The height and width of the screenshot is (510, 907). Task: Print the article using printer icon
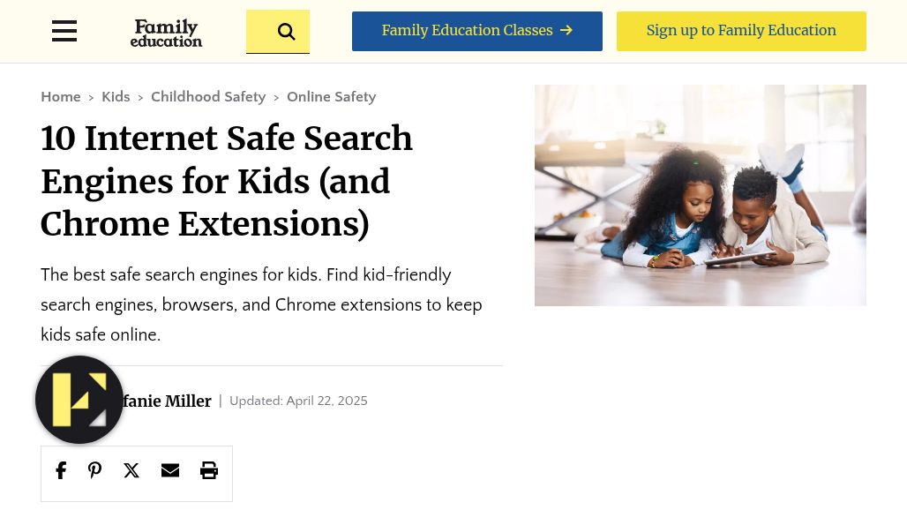pyautogui.click(x=209, y=470)
